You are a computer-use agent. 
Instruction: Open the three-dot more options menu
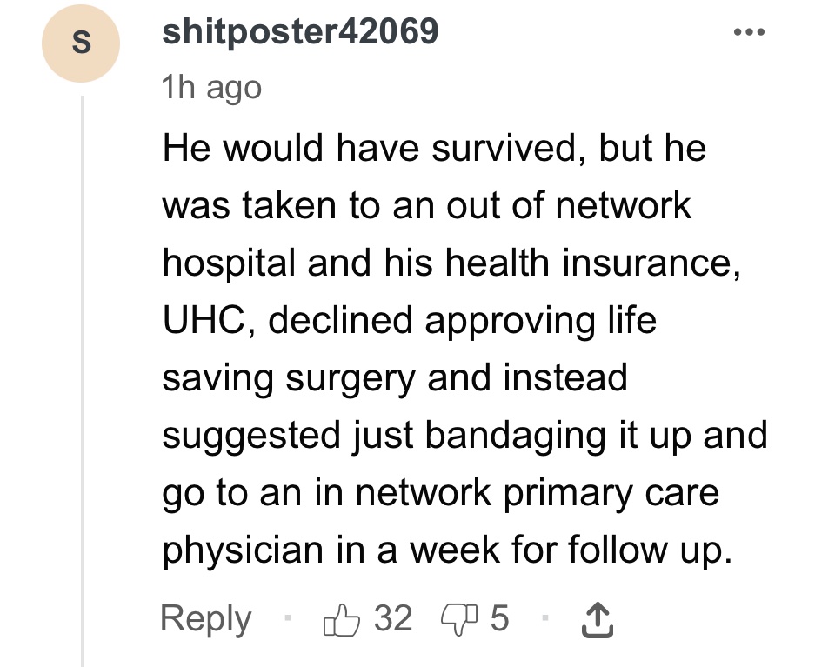[x=749, y=32]
